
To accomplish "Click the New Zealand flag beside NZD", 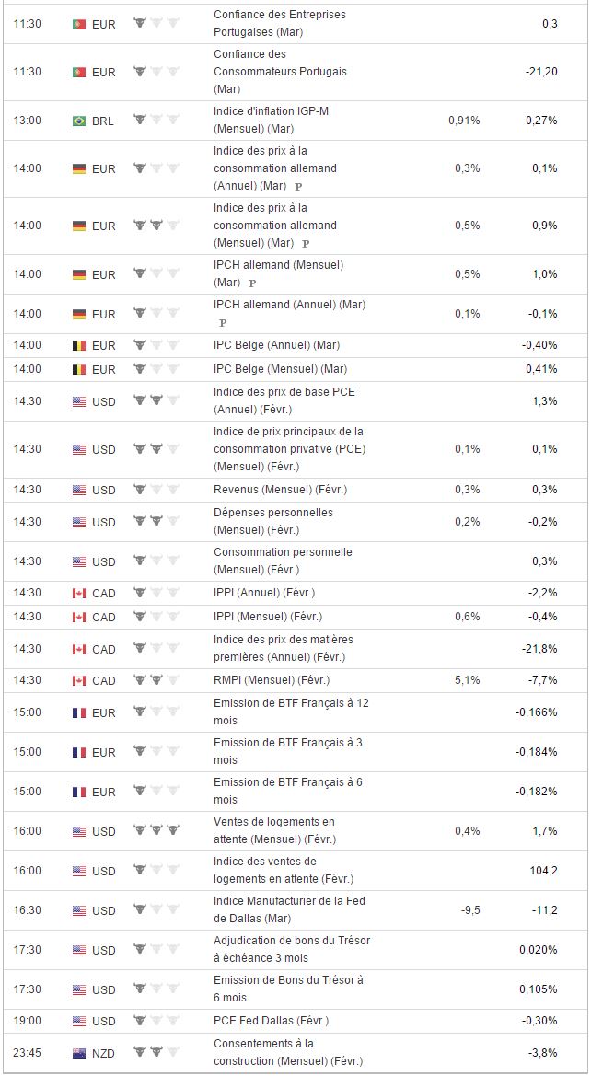I will tap(78, 1052).
